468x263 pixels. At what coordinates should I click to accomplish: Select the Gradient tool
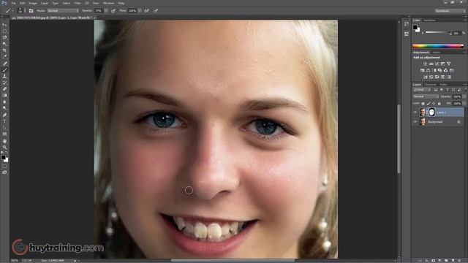click(x=4, y=96)
